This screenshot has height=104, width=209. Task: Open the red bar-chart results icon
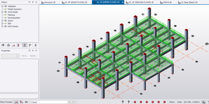19,45
